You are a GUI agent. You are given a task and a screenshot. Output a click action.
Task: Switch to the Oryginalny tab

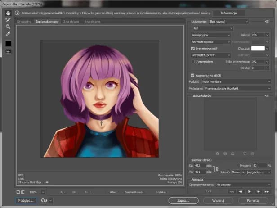click(x=24, y=21)
